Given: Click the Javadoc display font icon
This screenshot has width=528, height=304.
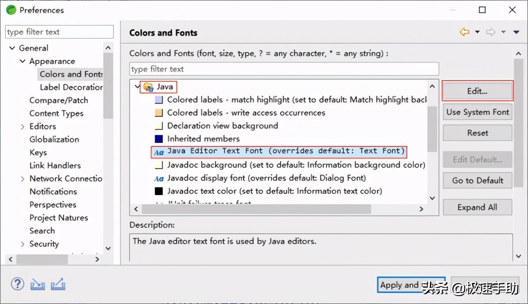Looking at the screenshot, I should coord(158,178).
